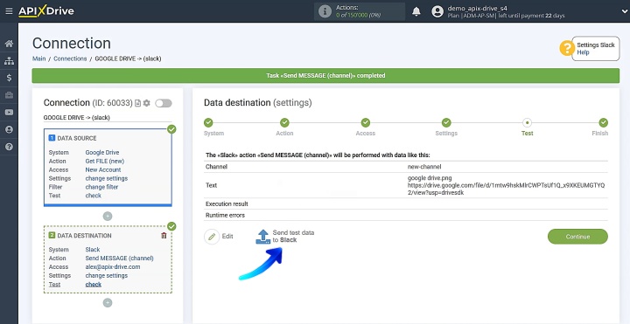630x324 pixels.
Task: Click Send test data to Slack
Action: pos(285,236)
